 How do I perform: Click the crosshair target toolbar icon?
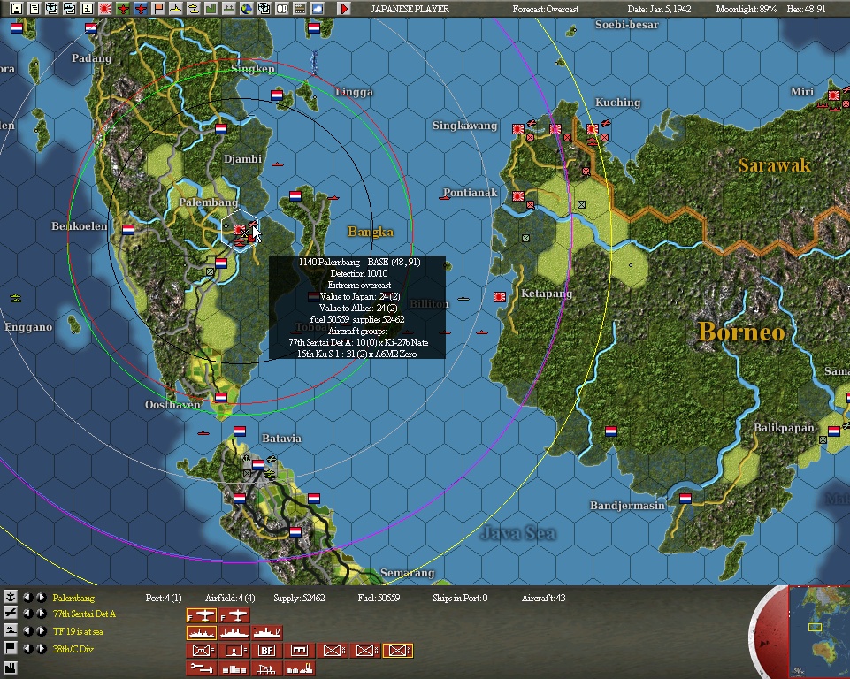[264, 9]
